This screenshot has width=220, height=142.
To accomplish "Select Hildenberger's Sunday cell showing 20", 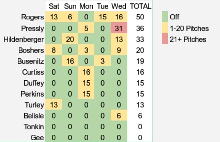I will click(69, 39).
